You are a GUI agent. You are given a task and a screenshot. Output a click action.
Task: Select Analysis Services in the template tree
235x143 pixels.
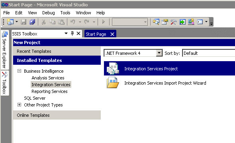[48, 78]
